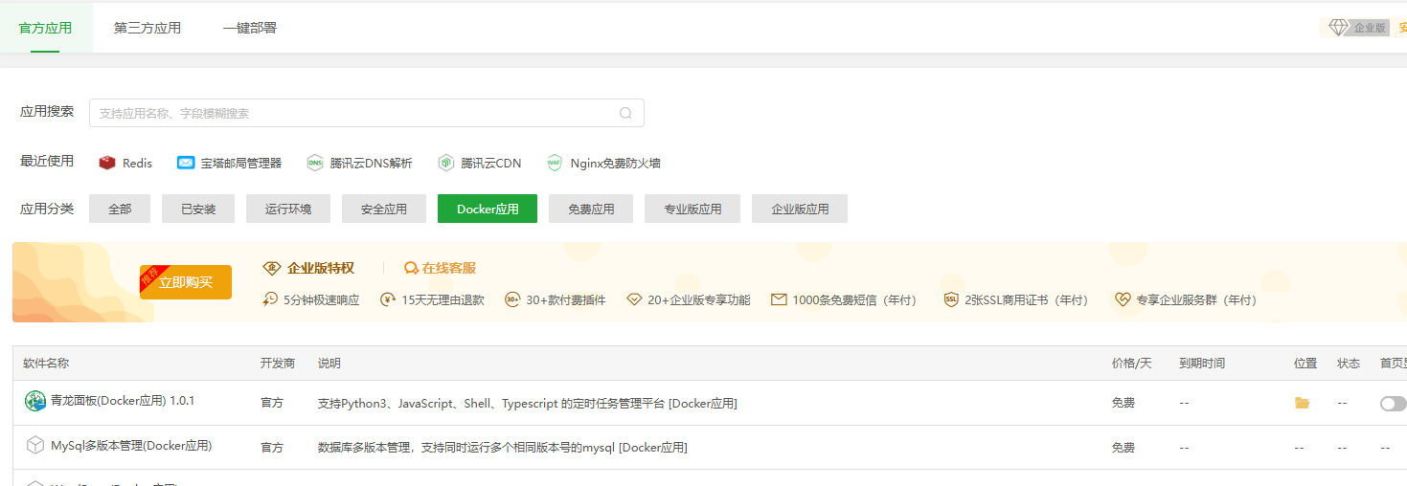Click 官方 developer in 青龙面板 row
The image size is (1407, 486).
[x=272, y=404]
